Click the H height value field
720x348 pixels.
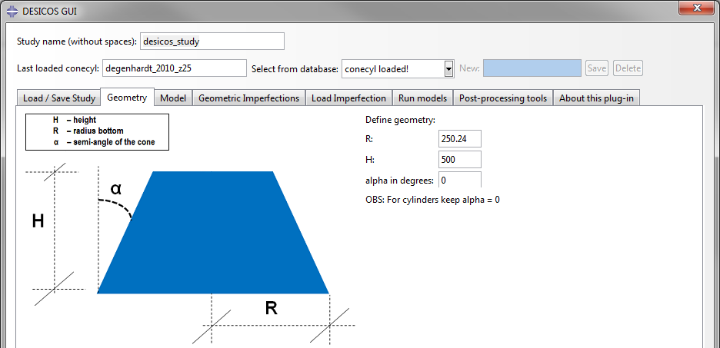[460, 159]
